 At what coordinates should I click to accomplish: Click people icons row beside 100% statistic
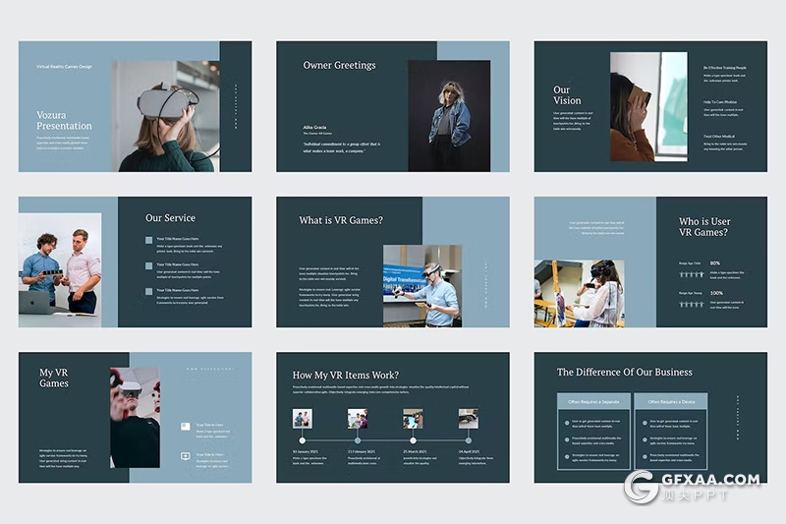692,304
